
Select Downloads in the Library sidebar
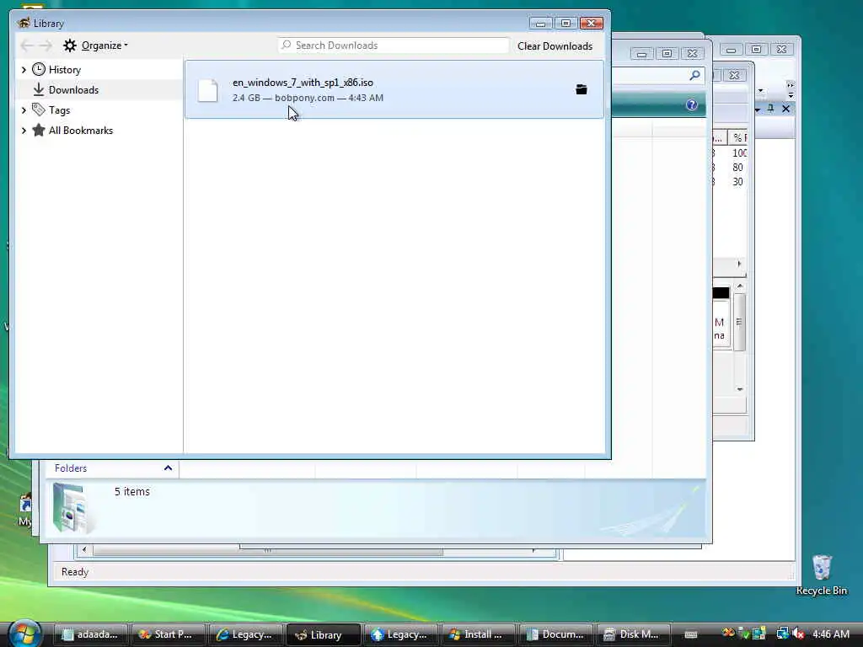point(74,89)
